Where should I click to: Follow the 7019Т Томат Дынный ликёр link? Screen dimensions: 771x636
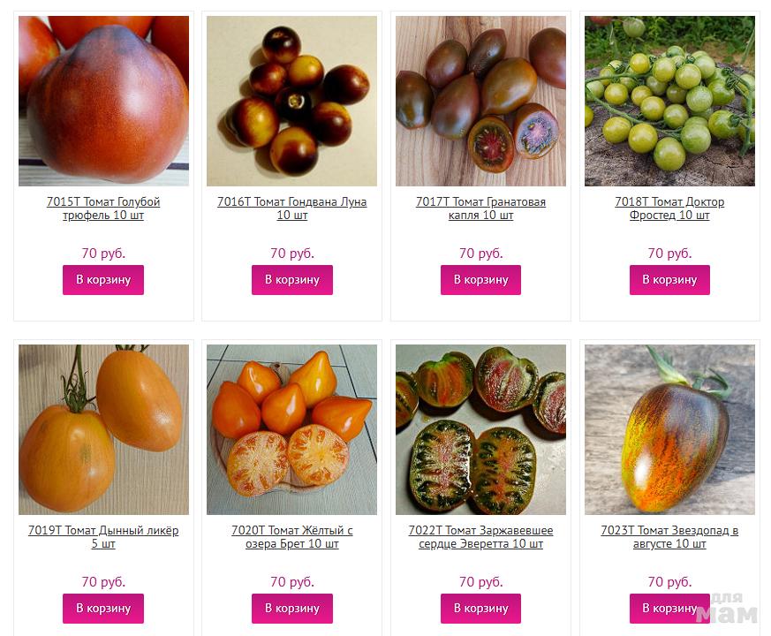pos(103,537)
